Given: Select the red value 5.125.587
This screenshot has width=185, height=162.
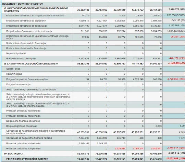Looking at the screenshot, I should [120, 149].
